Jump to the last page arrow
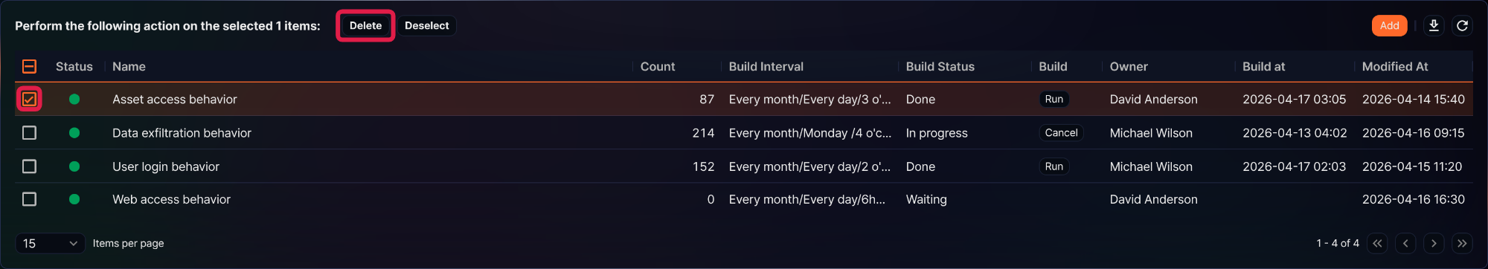 coord(1462,243)
